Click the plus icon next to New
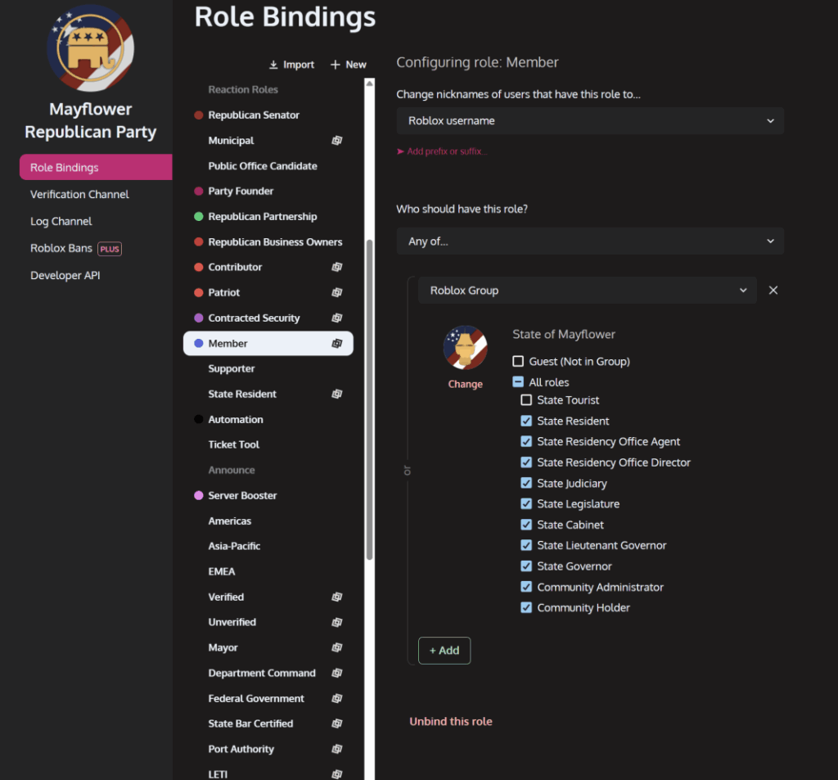Viewport: 838px width, 780px height. (335, 65)
